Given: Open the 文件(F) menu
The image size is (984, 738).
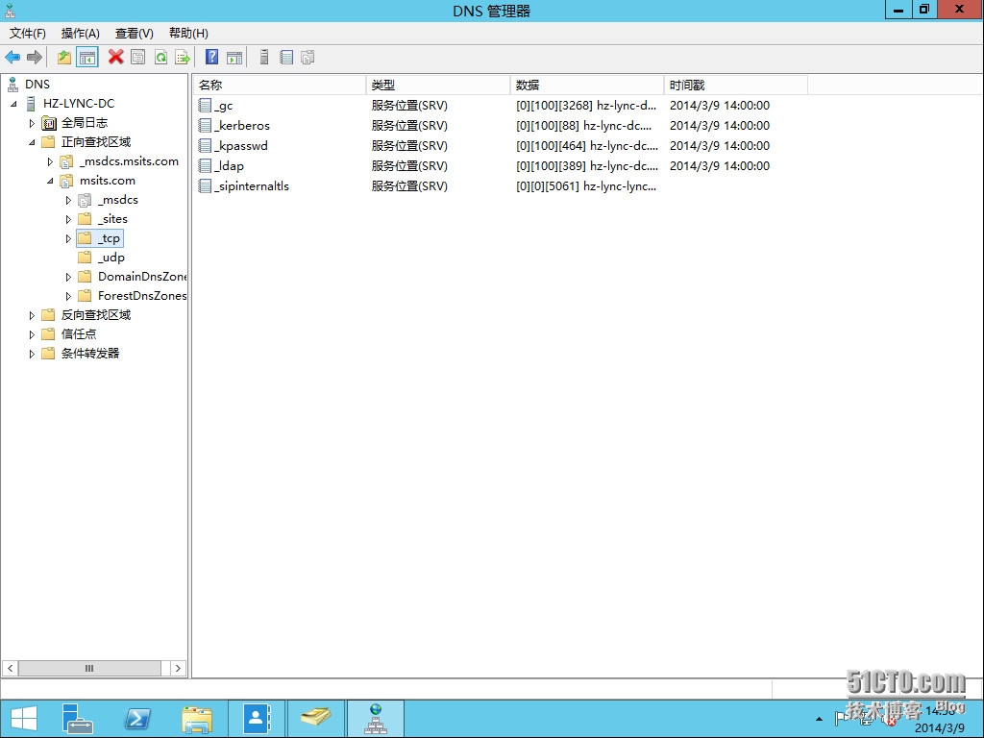Looking at the screenshot, I should pyautogui.click(x=28, y=34).
